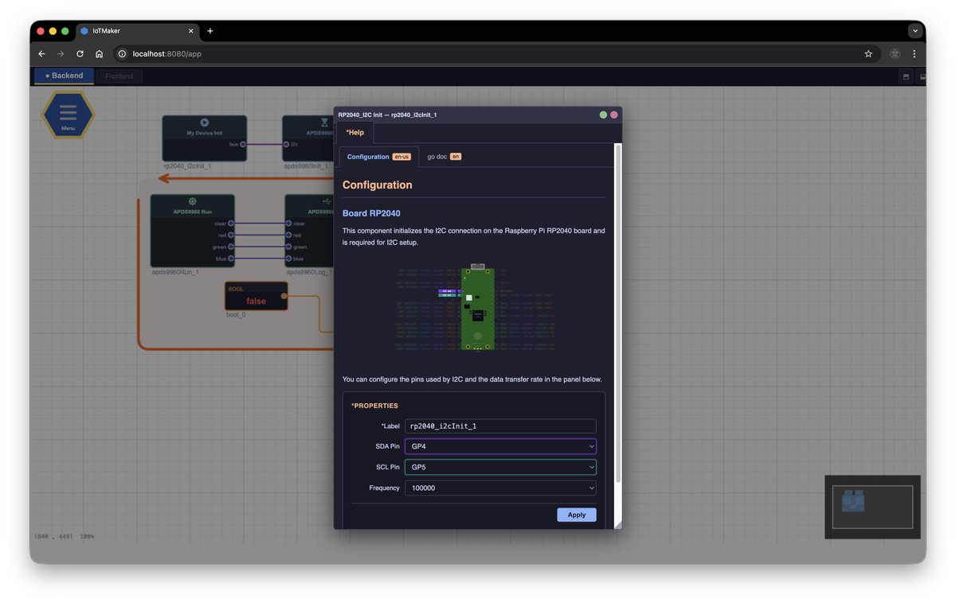Open the SDA Pin dropdown
This screenshot has width=956, height=603.
pos(500,446)
